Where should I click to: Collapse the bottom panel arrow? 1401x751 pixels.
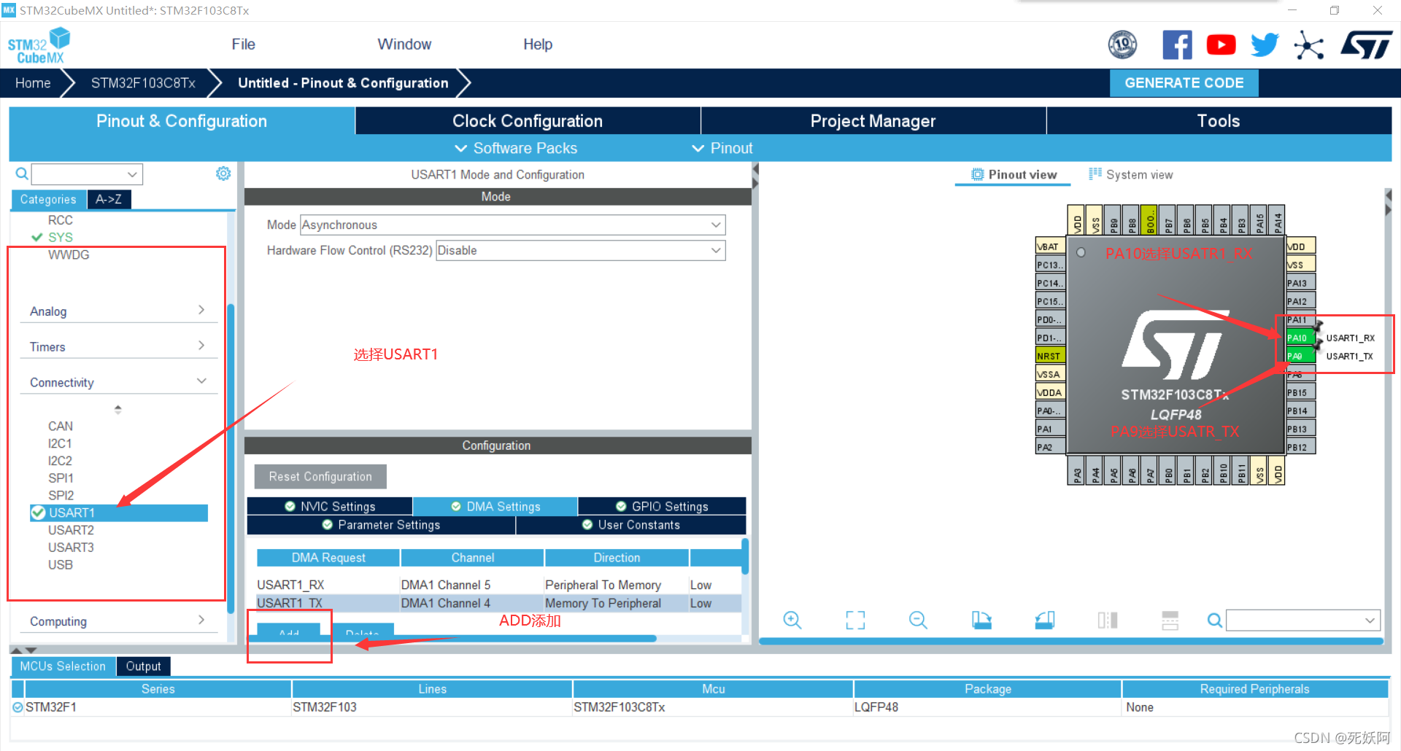31,650
